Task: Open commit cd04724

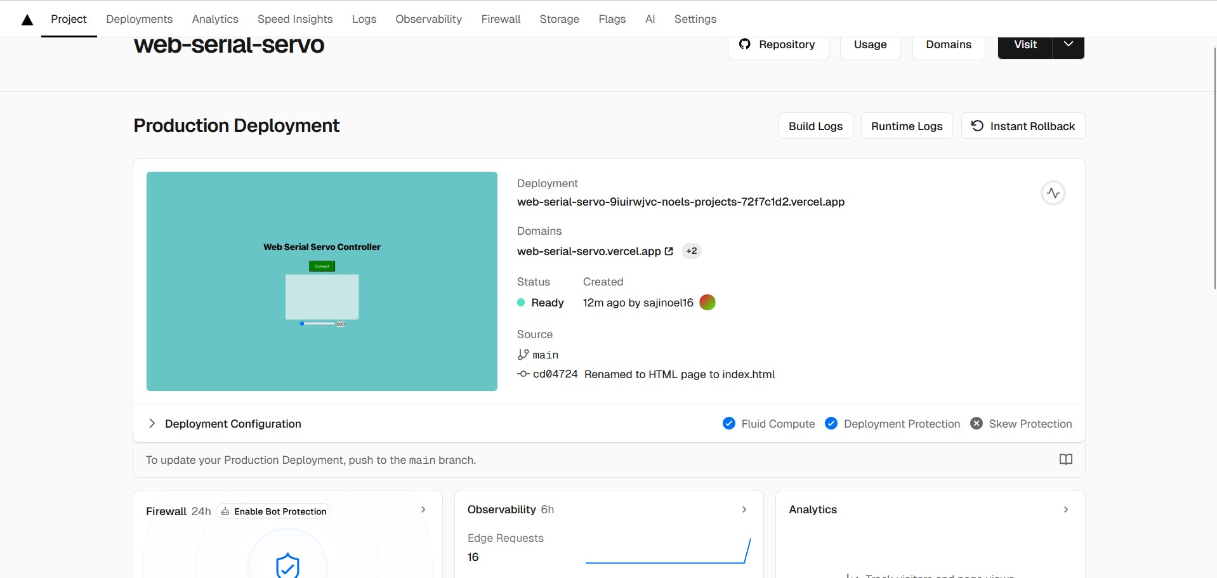Action: click(x=555, y=374)
